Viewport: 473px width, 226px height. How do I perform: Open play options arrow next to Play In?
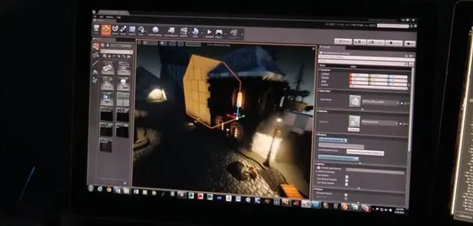click(224, 33)
